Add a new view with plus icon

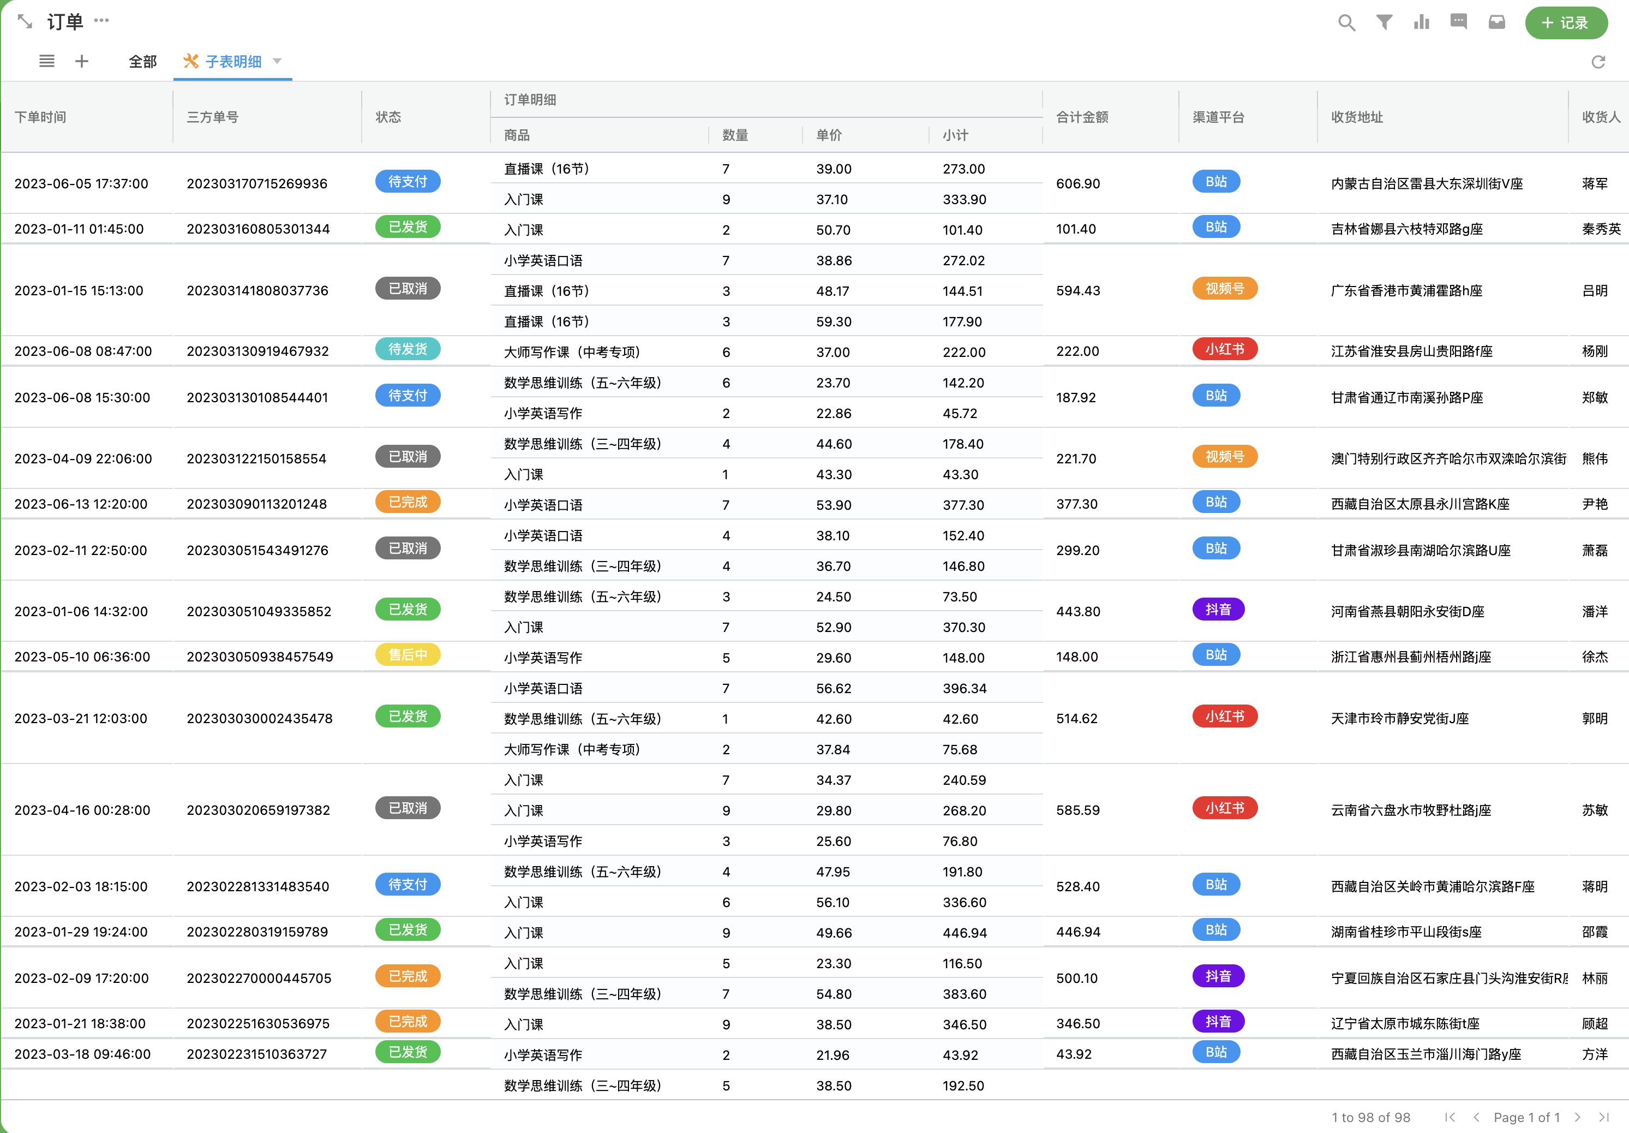(82, 61)
